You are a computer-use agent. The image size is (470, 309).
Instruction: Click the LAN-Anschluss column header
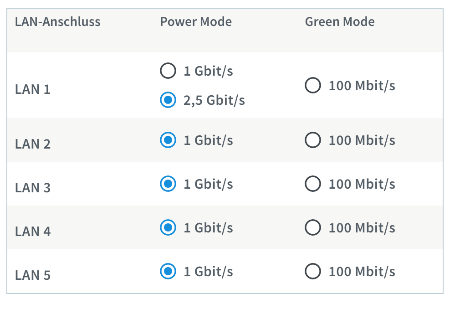point(58,22)
